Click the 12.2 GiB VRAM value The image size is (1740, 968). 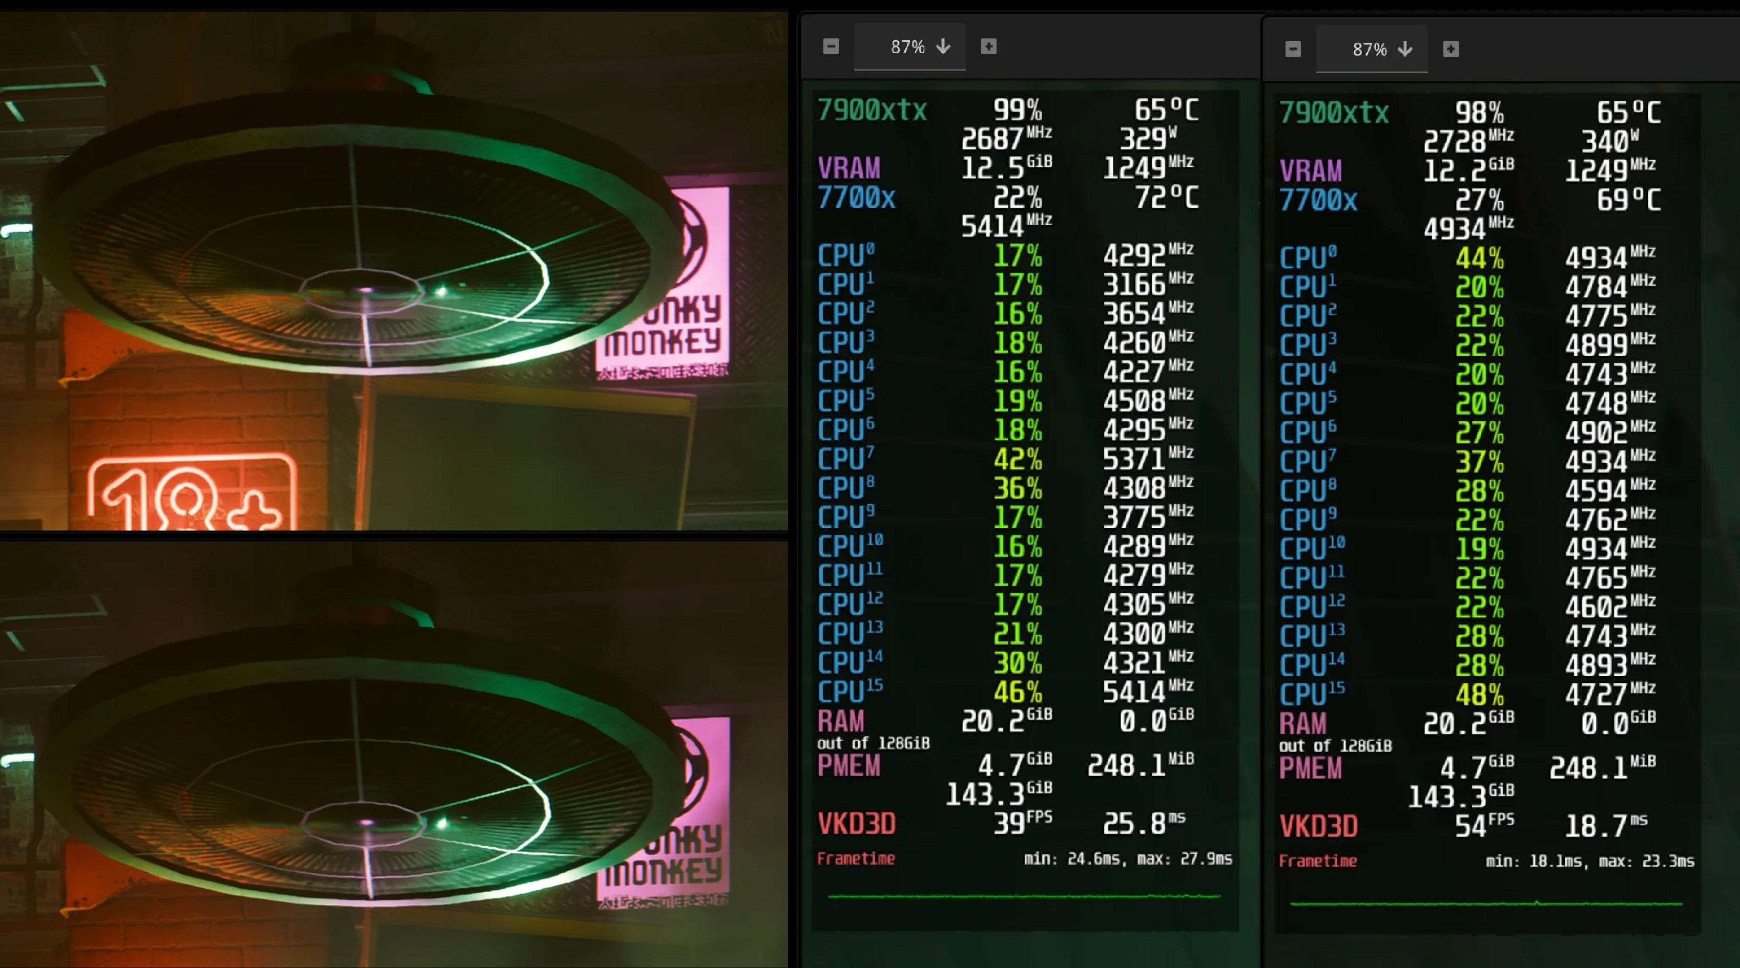pos(1468,169)
